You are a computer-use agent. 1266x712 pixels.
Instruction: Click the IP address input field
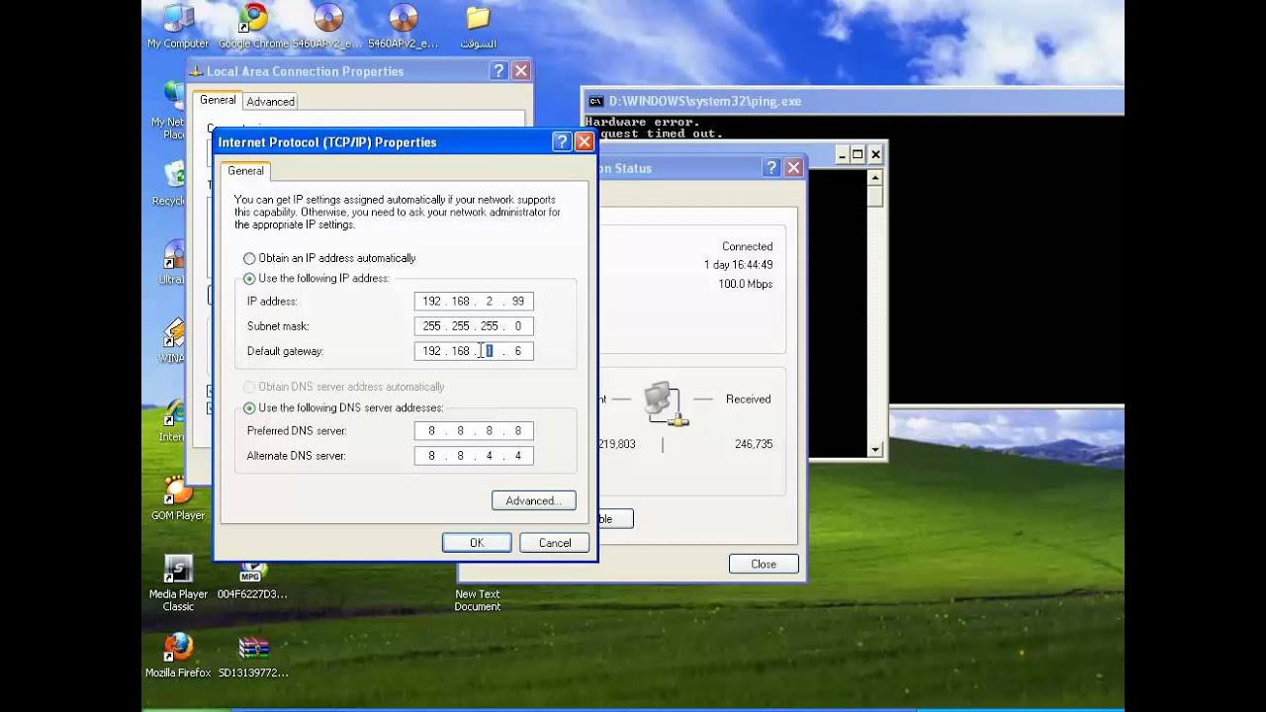tap(474, 301)
